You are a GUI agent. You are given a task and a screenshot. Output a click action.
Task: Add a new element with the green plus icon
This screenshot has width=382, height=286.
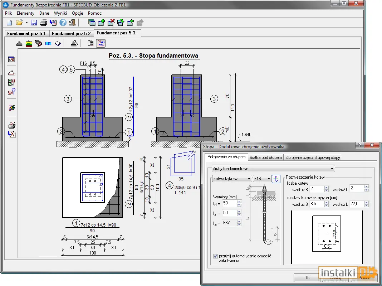point(101,23)
